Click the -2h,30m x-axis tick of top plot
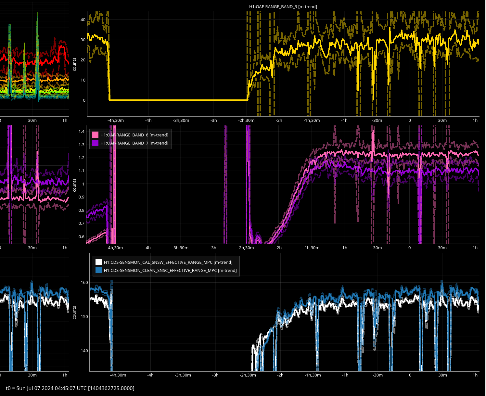486x396 pixels. coord(246,120)
